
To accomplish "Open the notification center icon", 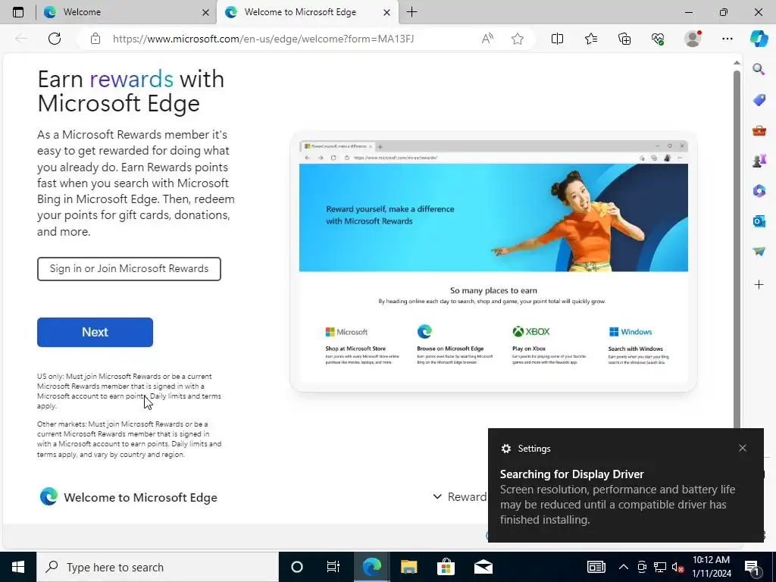I will click(x=753, y=568).
